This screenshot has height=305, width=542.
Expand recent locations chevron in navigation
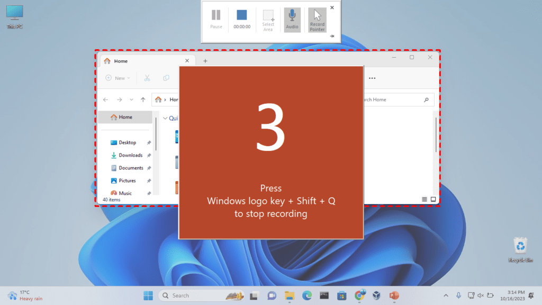131,100
